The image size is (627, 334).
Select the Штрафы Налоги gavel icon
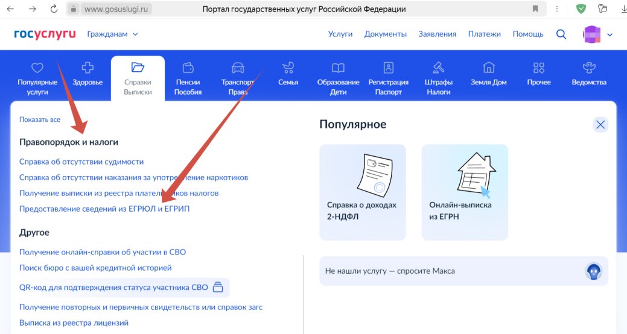(x=438, y=68)
